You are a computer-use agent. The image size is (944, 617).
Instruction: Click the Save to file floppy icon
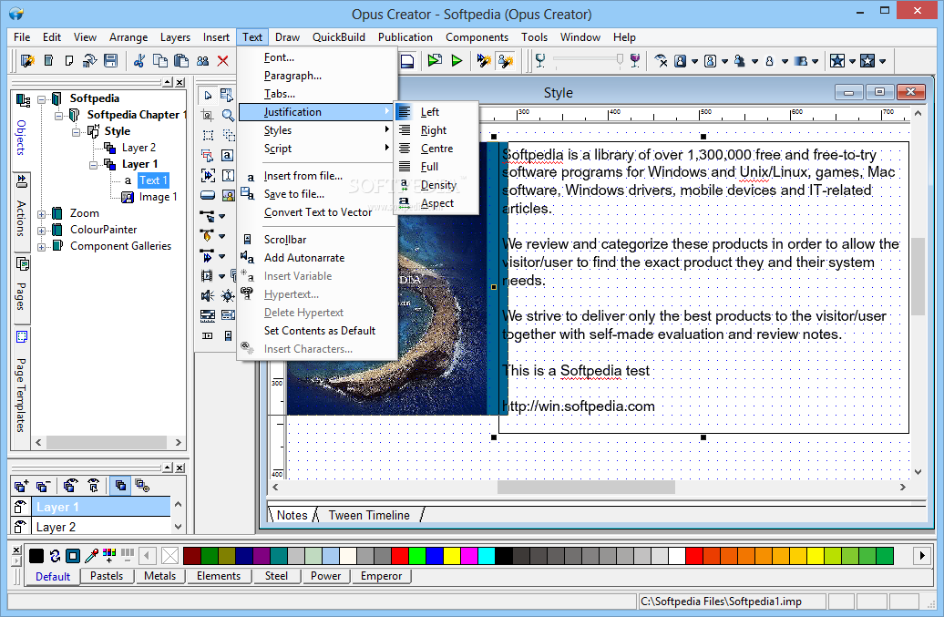pyautogui.click(x=247, y=194)
